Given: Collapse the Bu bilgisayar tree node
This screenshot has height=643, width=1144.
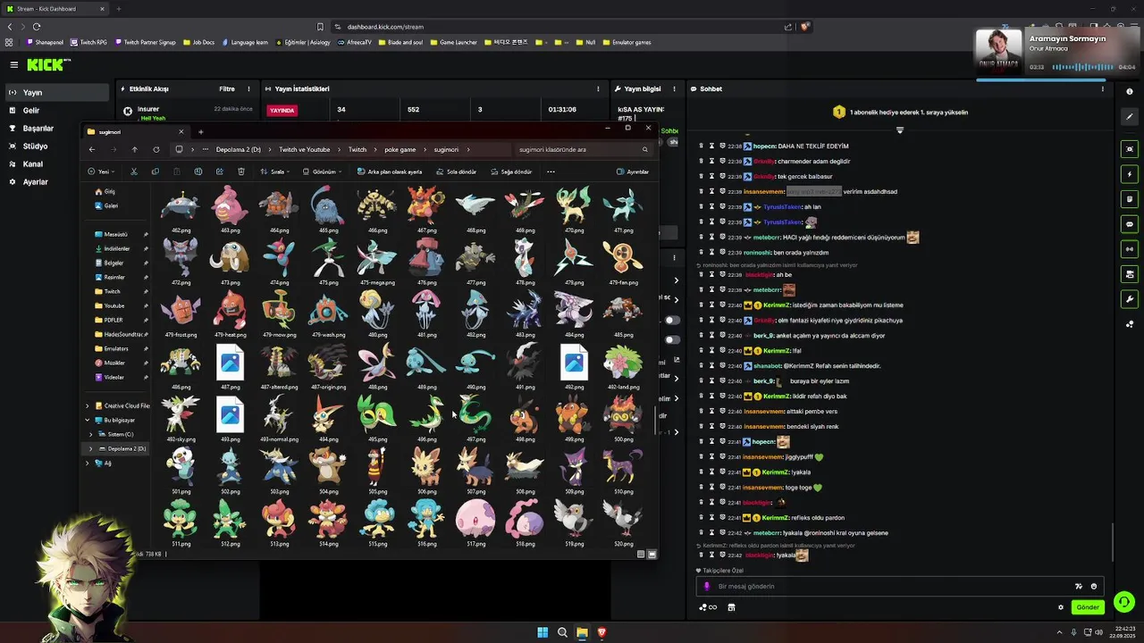Looking at the screenshot, I should [88, 420].
